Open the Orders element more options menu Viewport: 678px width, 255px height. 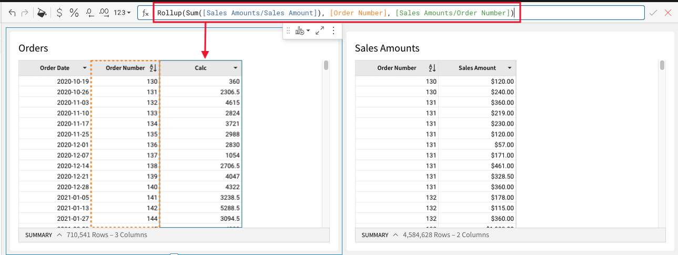[x=333, y=31]
